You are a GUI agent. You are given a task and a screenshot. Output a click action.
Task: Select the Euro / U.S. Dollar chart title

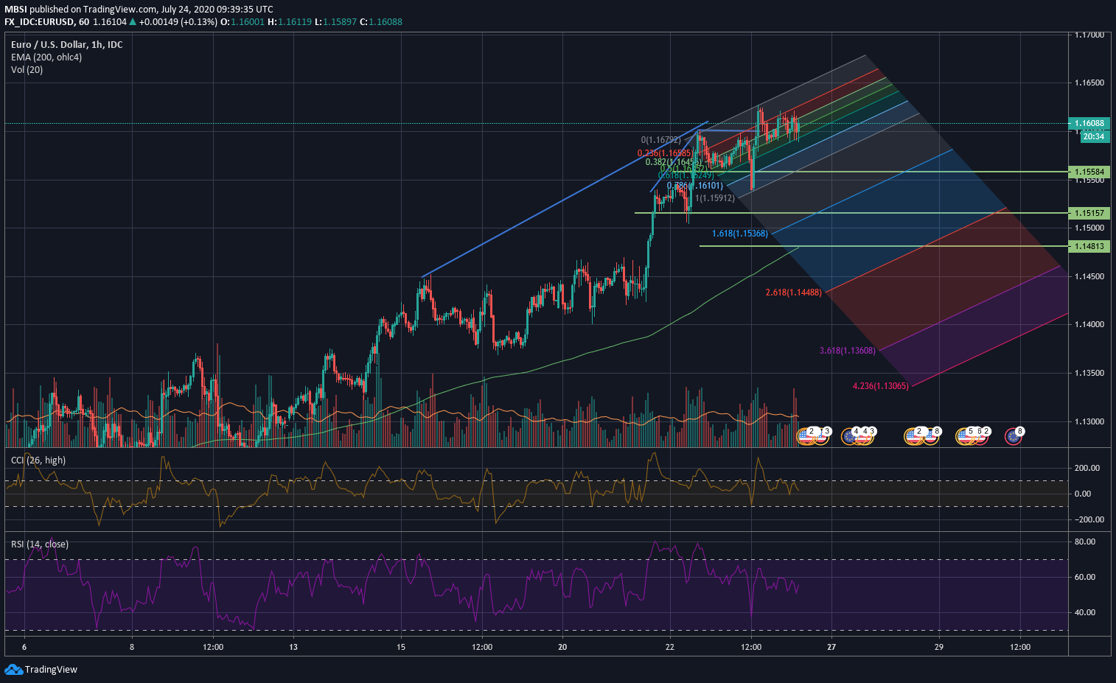(66, 44)
